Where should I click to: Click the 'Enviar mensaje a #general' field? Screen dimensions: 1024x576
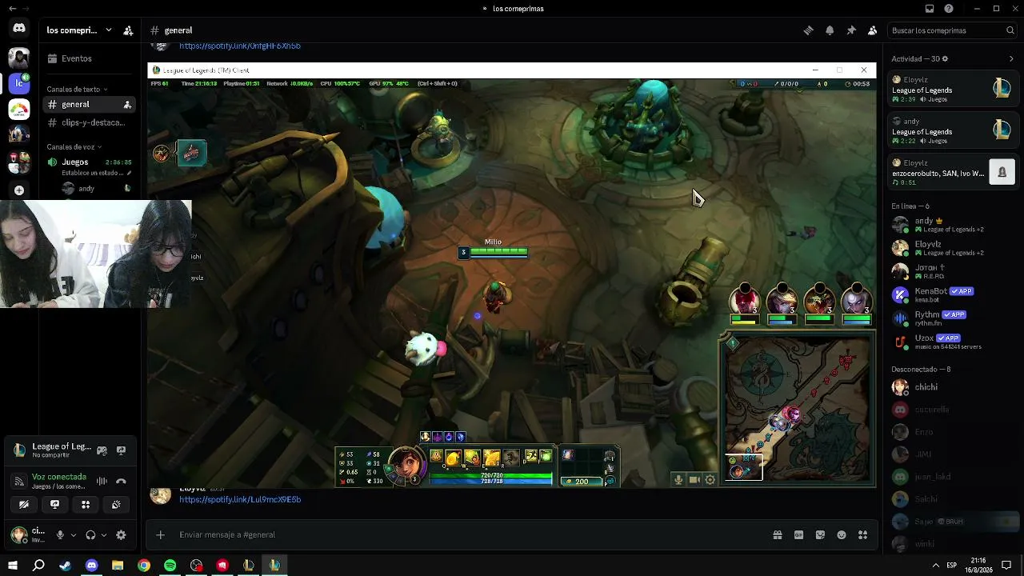[x=464, y=534]
